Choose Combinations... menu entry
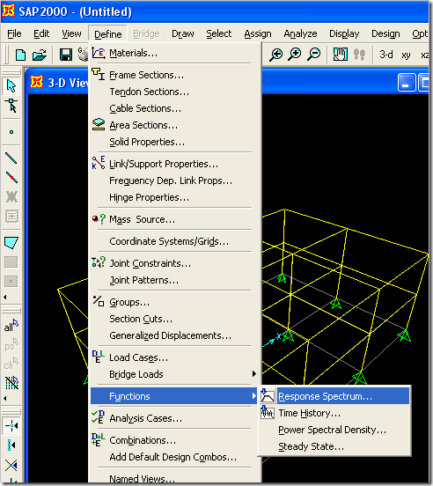Screen dimensions: 433x486 tap(175, 440)
